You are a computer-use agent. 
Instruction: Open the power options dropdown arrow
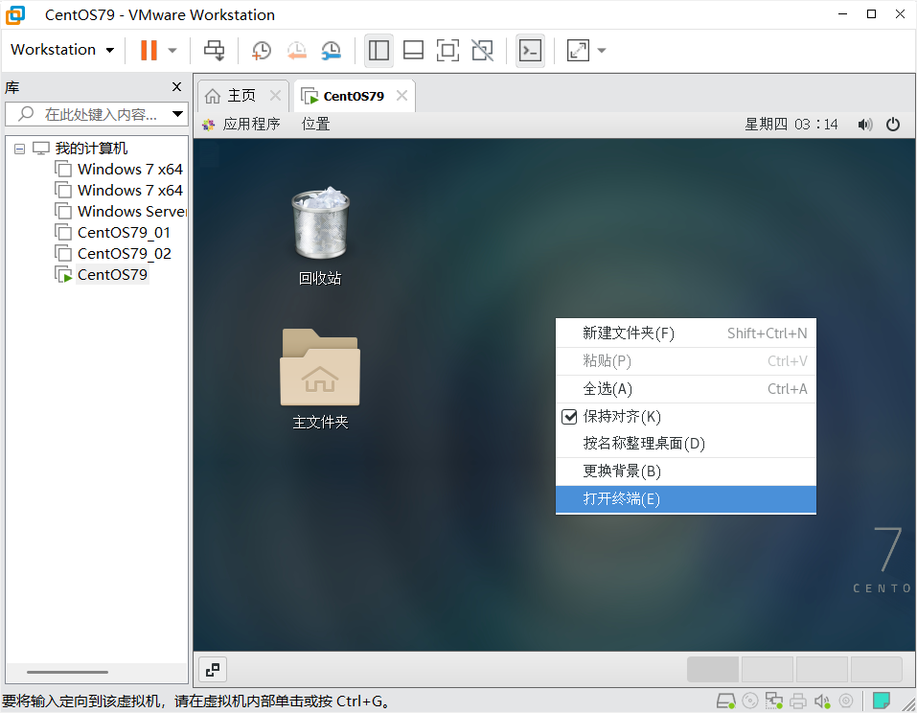(x=172, y=50)
